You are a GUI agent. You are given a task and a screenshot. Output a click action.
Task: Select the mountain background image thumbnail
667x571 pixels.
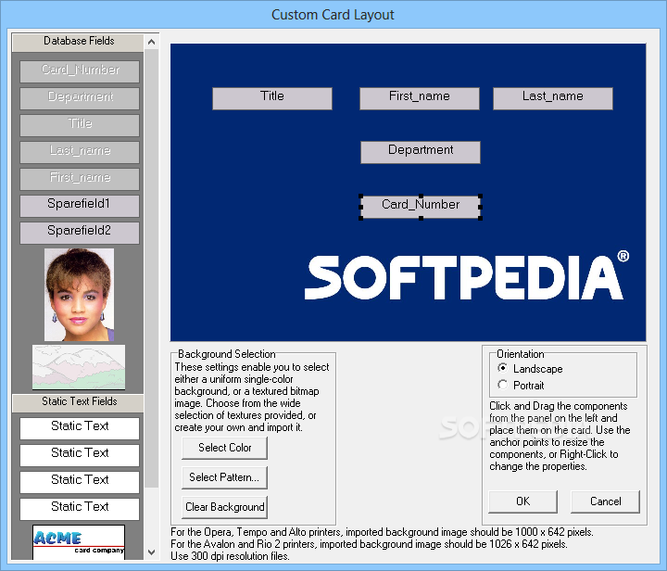click(79, 367)
